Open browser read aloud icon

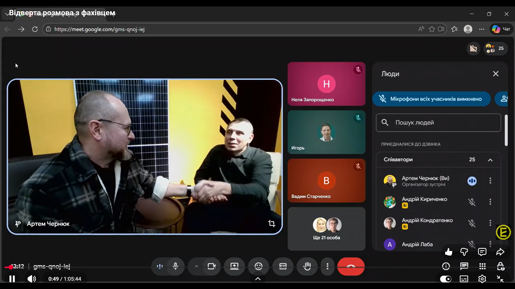[421, 29]
